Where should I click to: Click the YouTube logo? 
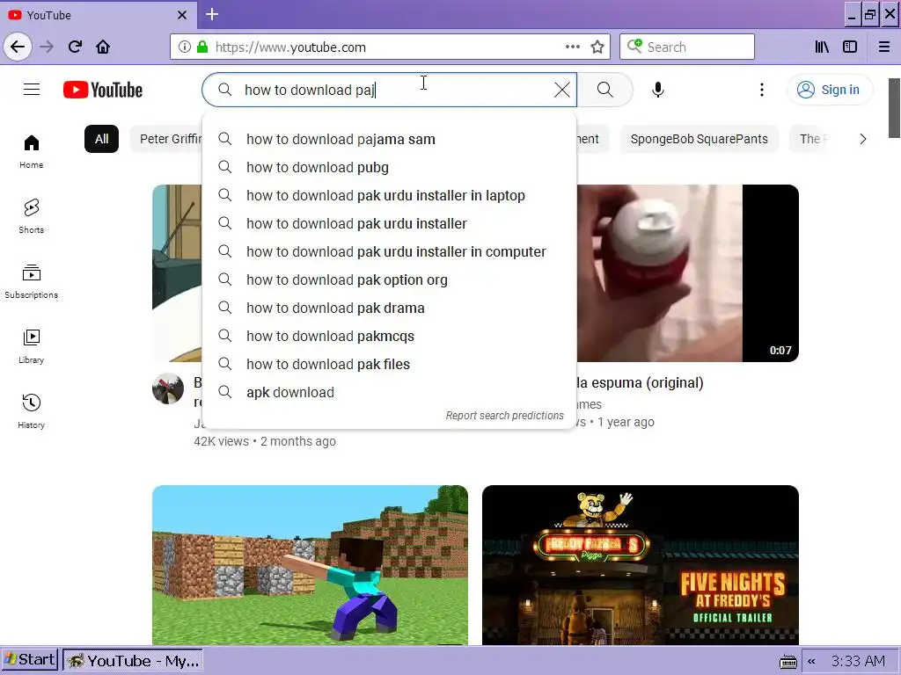(103, 91)
